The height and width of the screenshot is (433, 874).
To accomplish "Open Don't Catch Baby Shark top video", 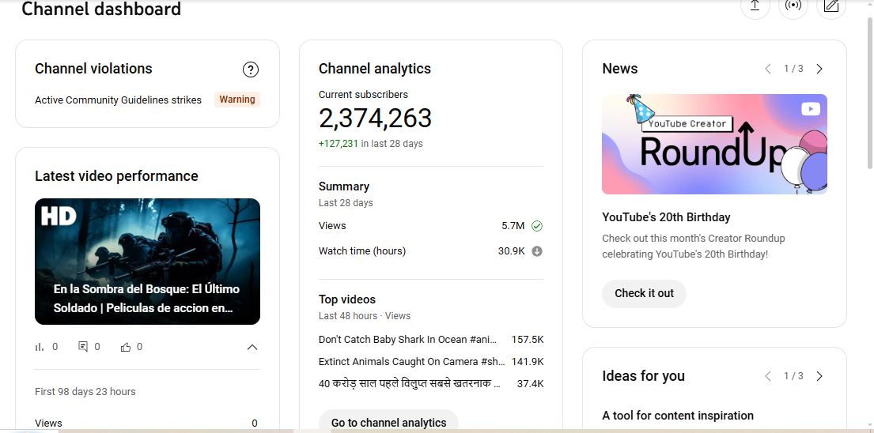I will coord(407,340).
